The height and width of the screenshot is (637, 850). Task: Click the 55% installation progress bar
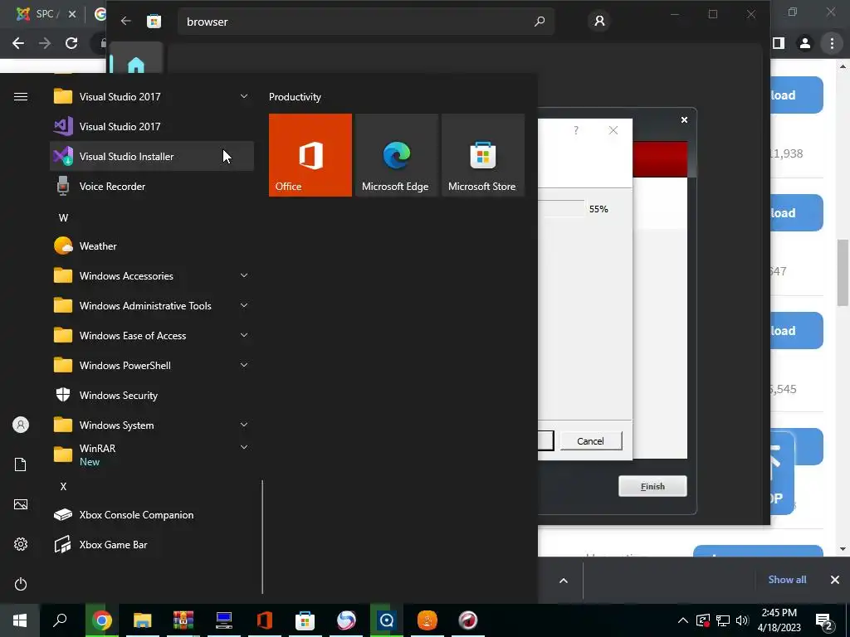(562, 208)
